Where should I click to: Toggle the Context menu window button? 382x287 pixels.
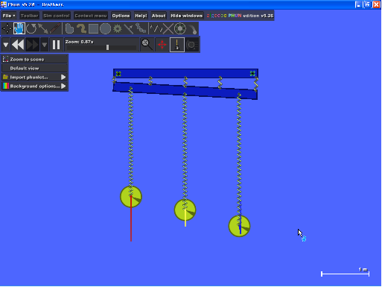point(91,16)
